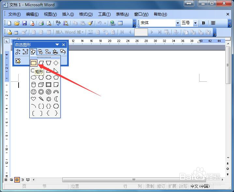
Task: Select the Diamond shape
Action: (x=56, y=63)
